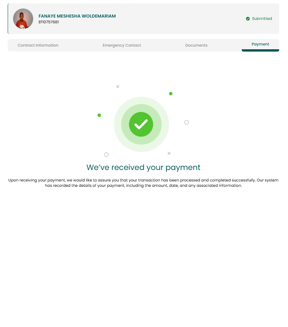Click the large green success checkmark

(x=141, y=124)
